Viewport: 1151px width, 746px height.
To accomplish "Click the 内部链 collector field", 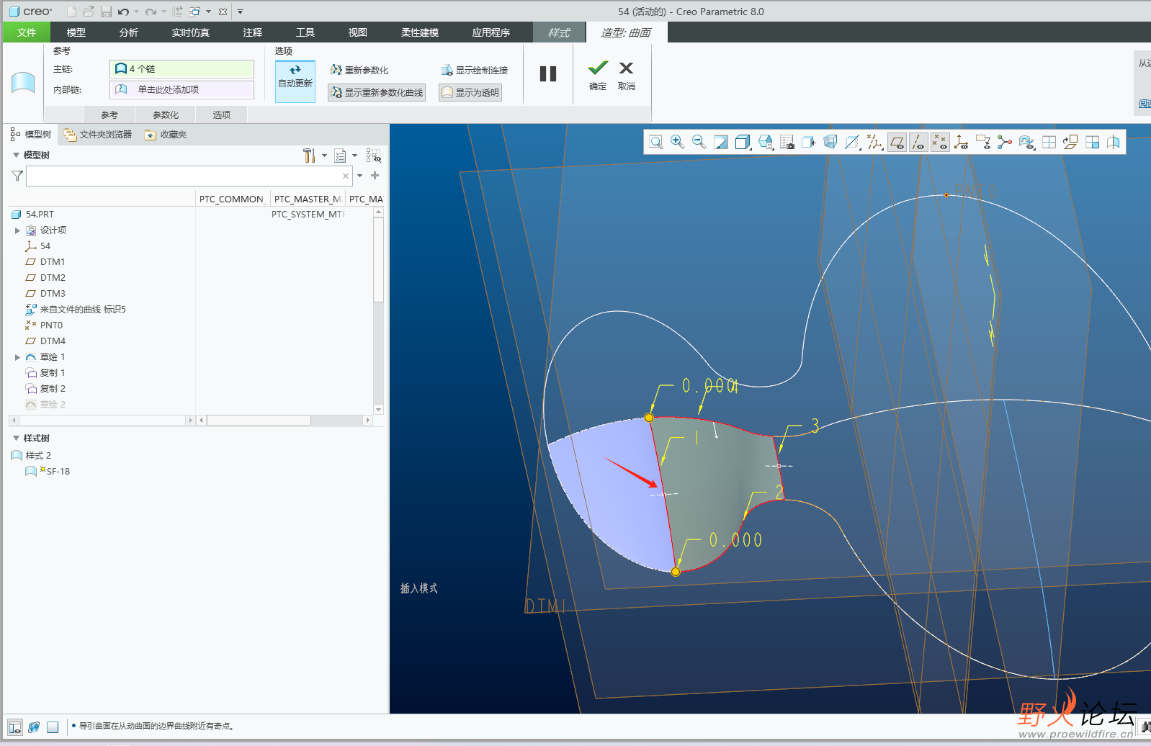I will pyautogui.click(x=182, y=89).
